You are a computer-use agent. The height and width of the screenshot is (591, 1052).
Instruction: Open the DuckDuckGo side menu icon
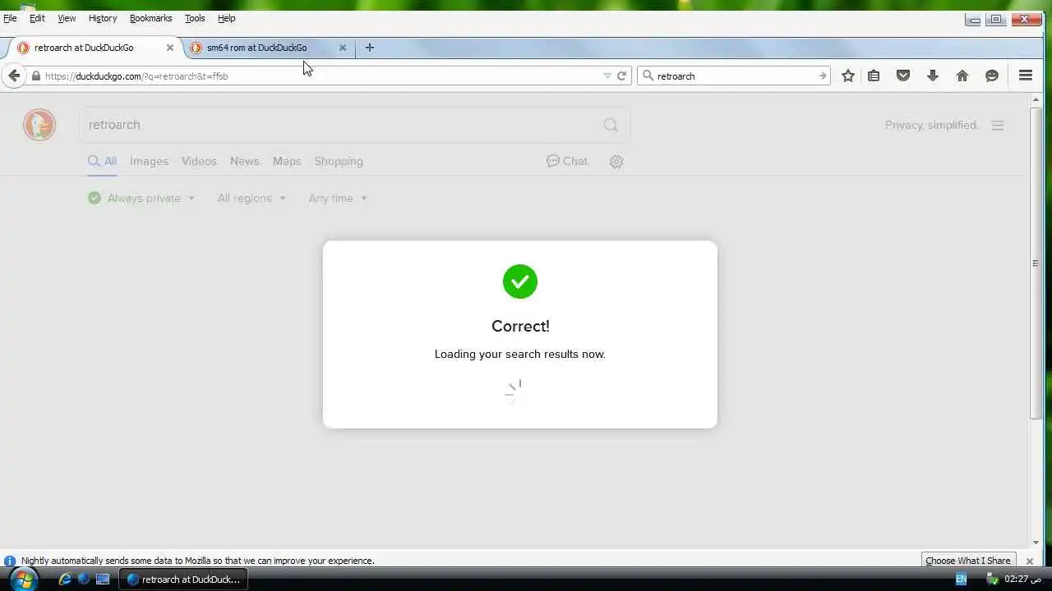pos(998,126)
